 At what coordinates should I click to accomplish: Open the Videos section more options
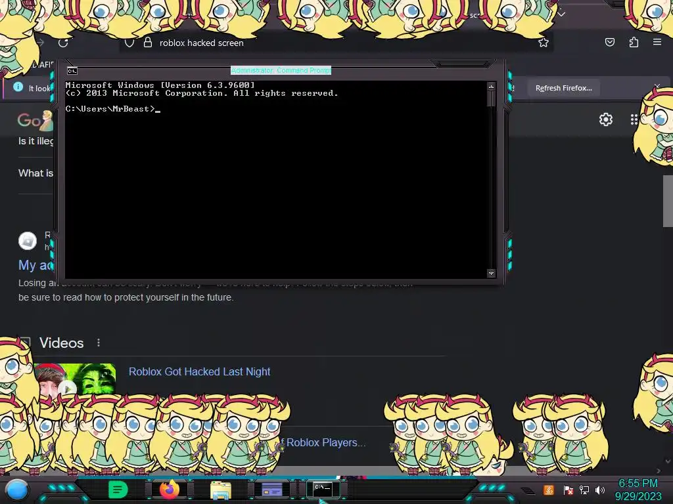point(99,343)
